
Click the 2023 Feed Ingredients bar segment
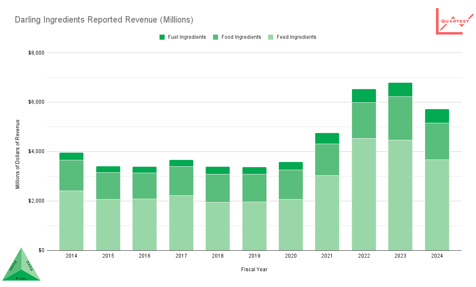pos(400,195)
